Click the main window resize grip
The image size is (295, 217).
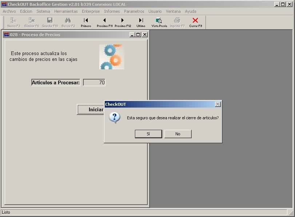(291, 213)
